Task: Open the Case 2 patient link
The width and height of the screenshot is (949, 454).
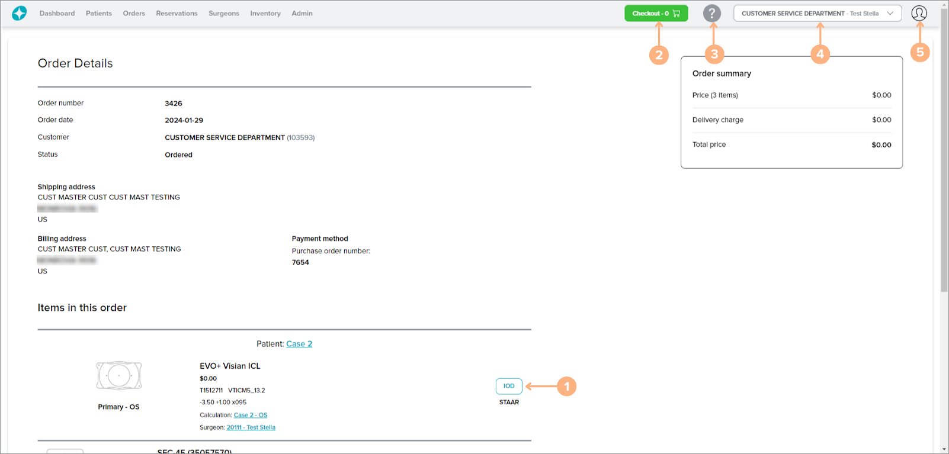Action: point(299,344)
